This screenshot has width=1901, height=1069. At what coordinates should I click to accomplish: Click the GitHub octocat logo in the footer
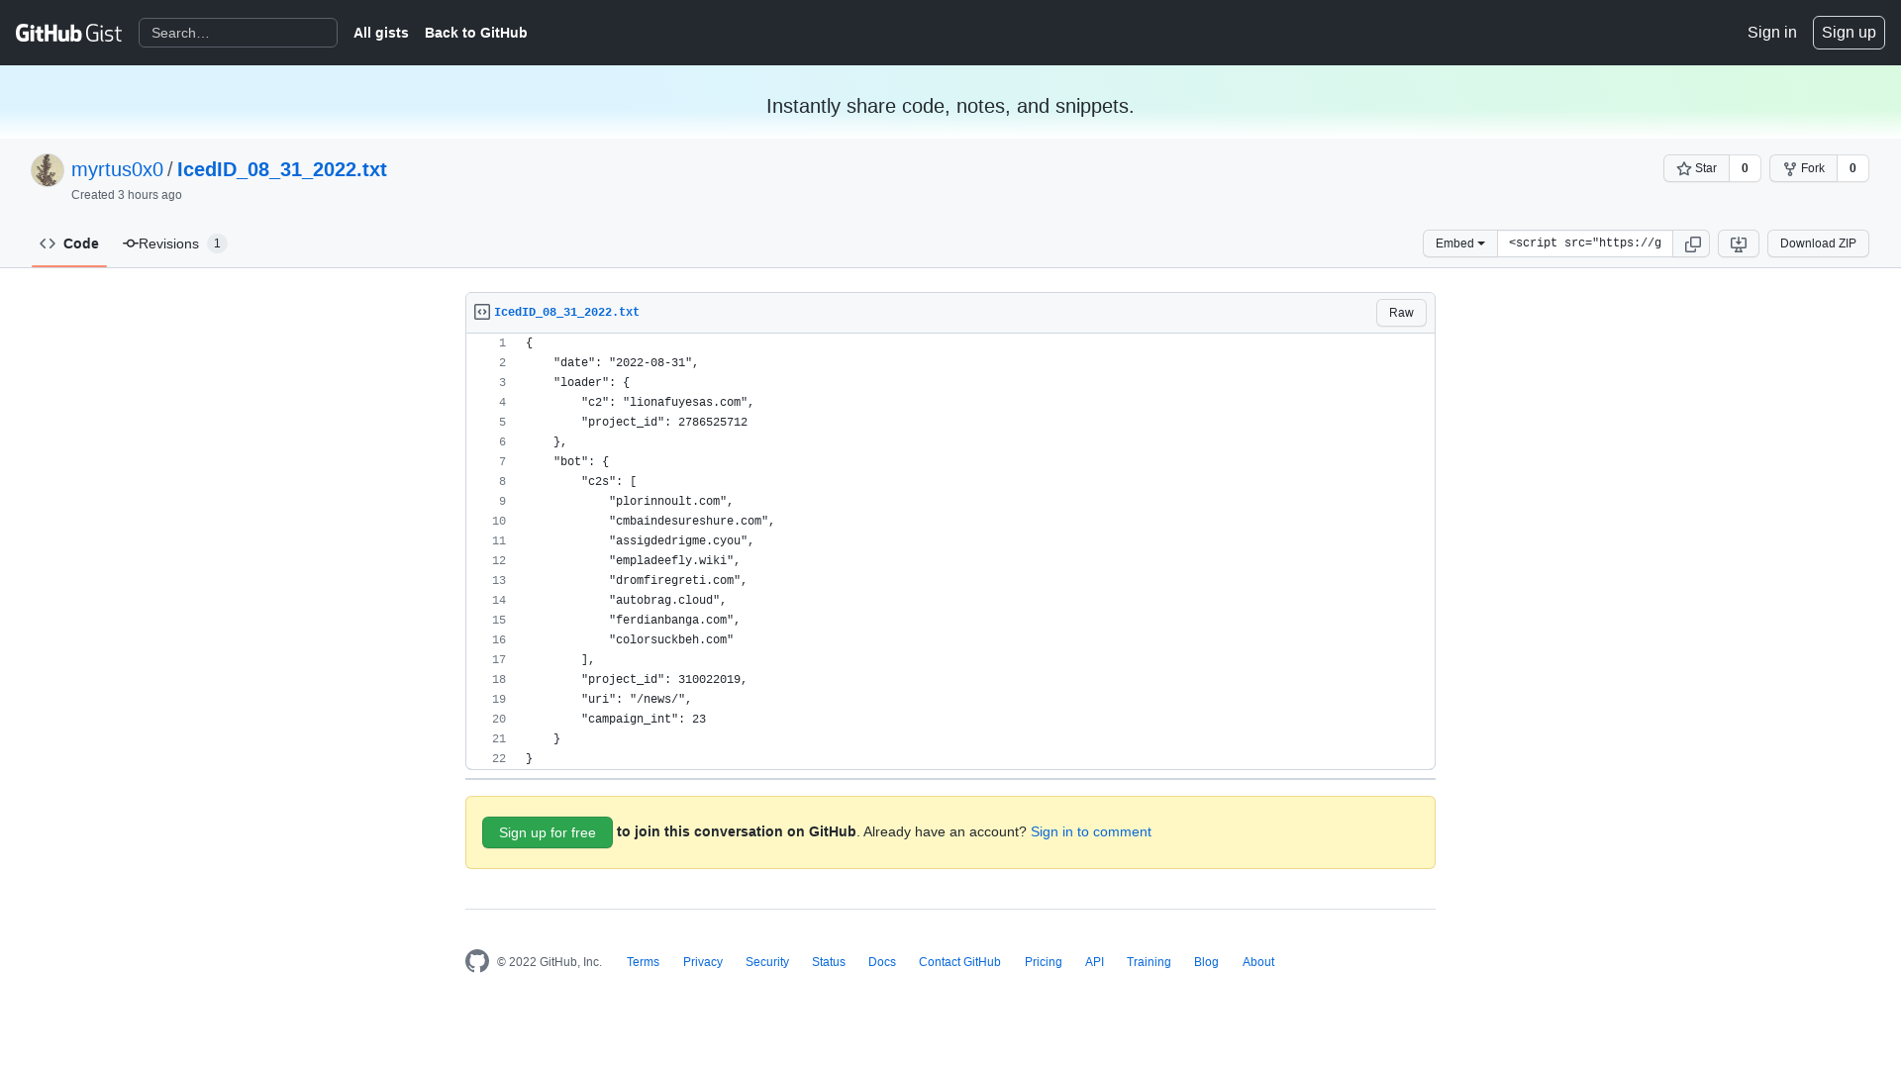click(x=476, y=961)
